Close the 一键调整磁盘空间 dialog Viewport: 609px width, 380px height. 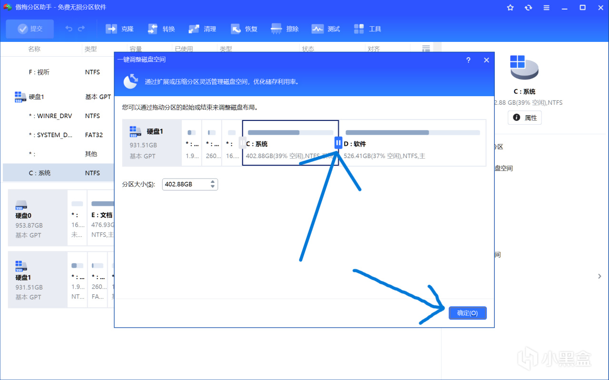coord(486,60)
